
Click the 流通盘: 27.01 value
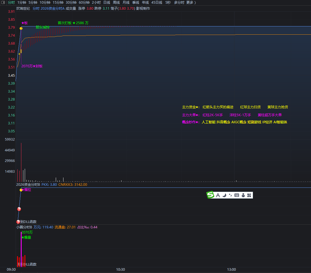click(x=65, y=227)
